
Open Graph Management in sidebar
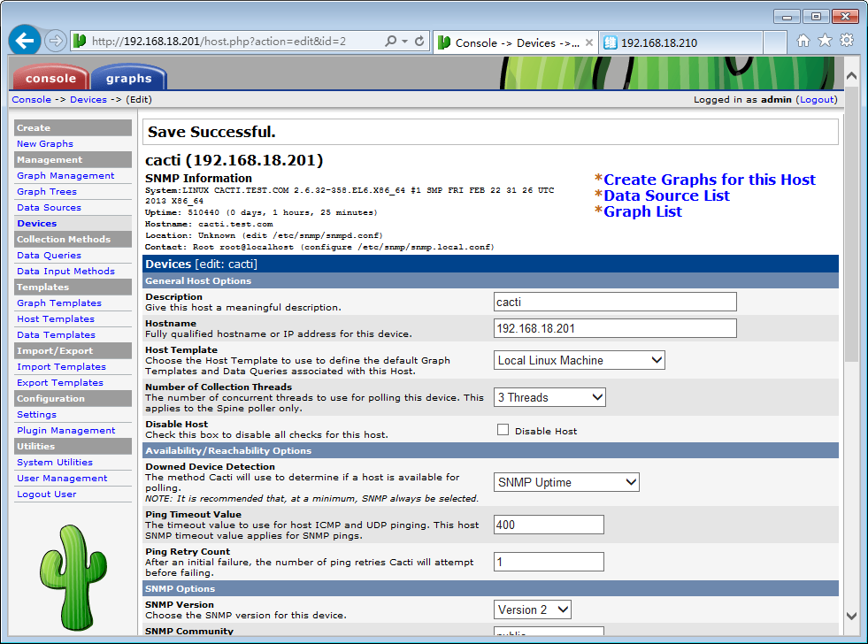tap(65, 175)
